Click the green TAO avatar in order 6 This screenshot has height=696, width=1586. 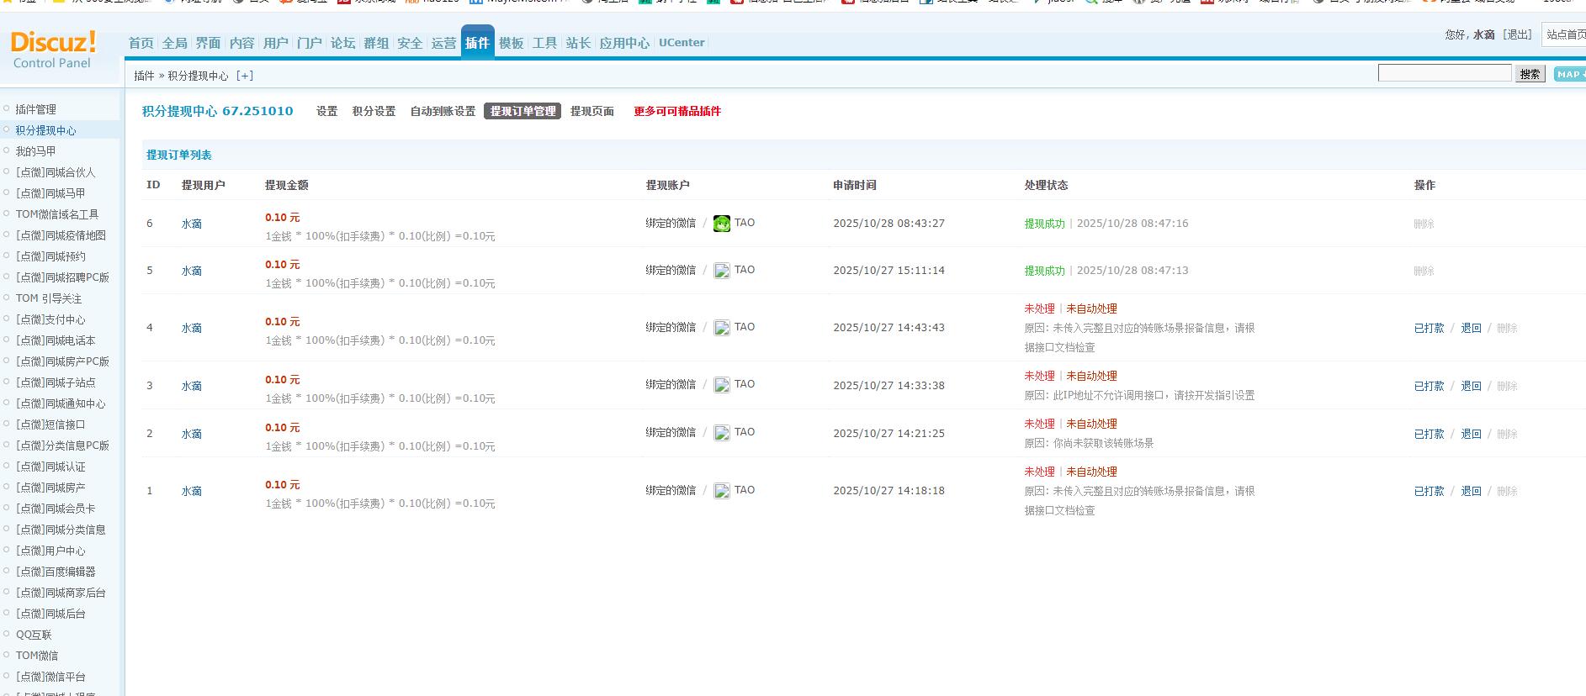pos(721,224)
